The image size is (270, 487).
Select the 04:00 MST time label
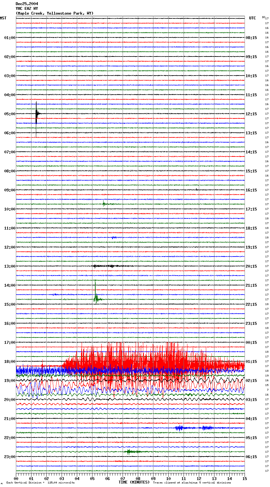[x=10, y=95]
